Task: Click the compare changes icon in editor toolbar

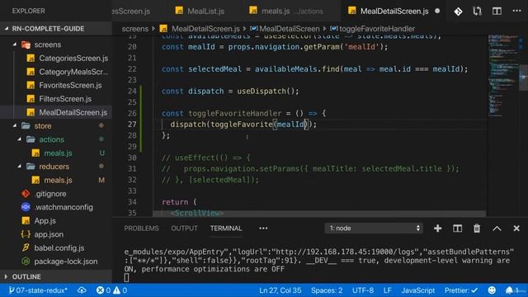Action: point(477,12)
